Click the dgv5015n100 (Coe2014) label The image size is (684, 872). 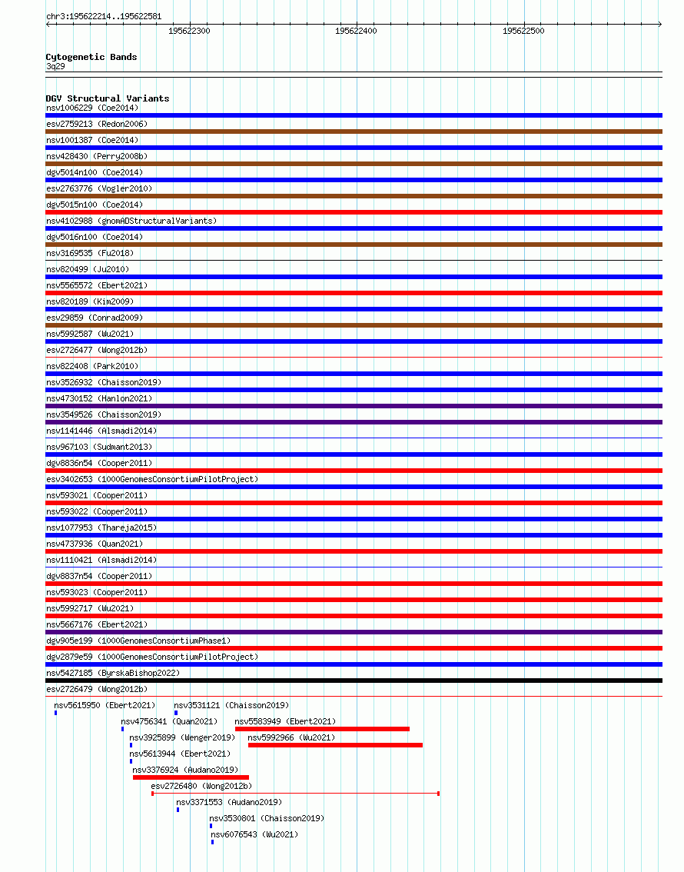(95, 205)
